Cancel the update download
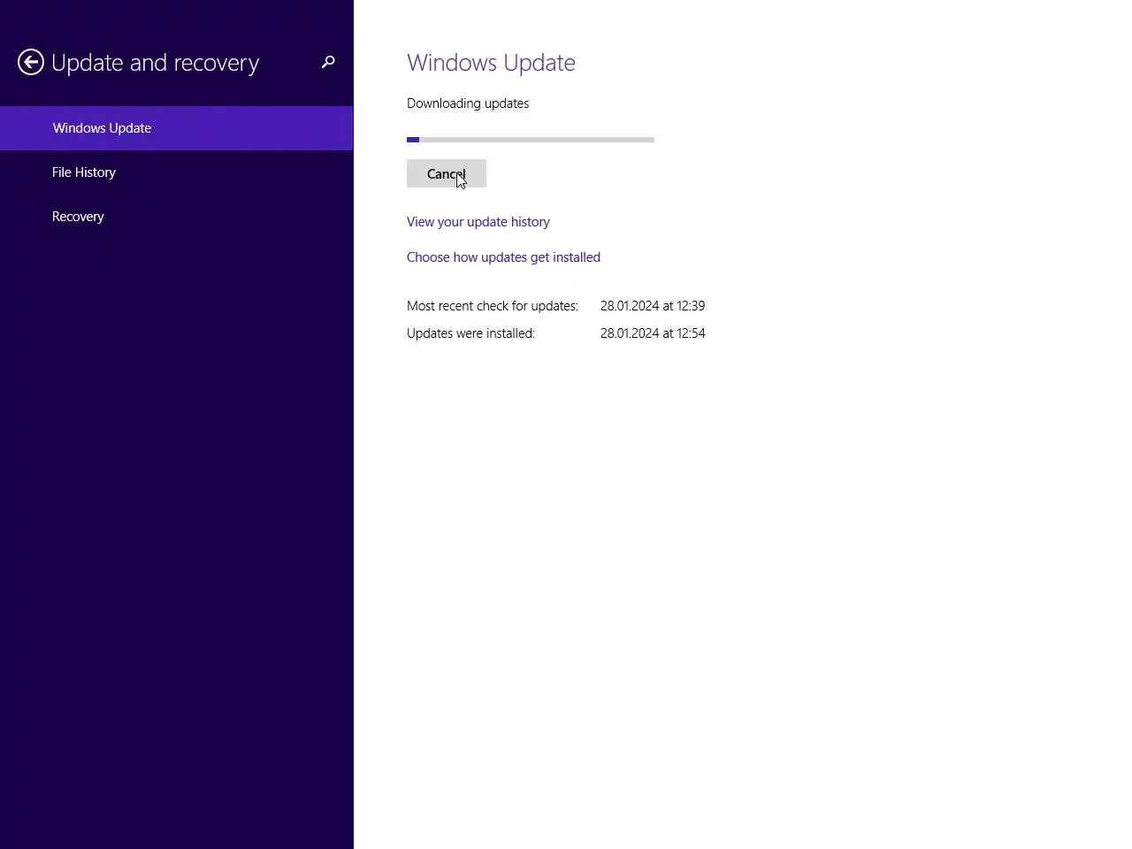Screen dimensions: 1132x849 coord(447,173)
